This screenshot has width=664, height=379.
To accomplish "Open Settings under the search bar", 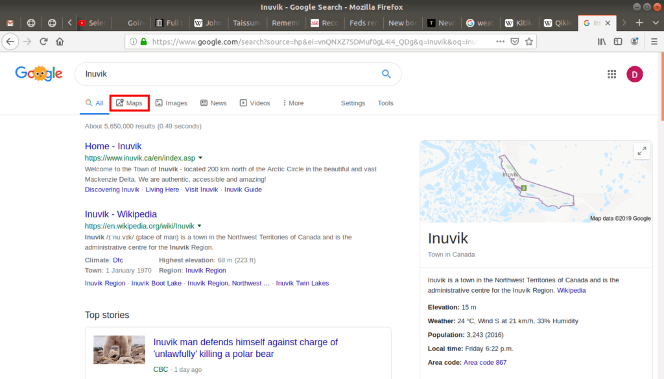I will point(353,103).
